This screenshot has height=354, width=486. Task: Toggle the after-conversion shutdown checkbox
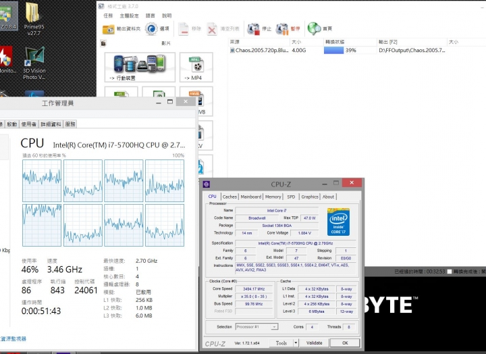coord(450,272)
